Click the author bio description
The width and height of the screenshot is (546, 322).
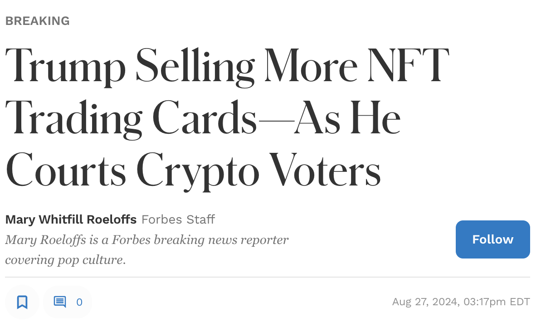(147, 250)
